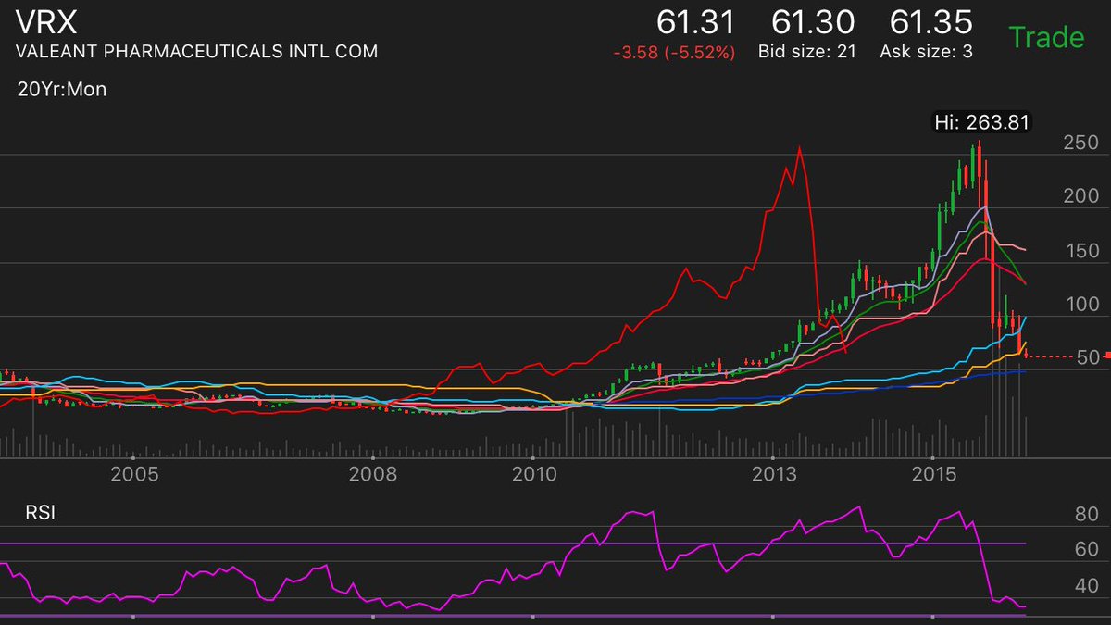Click the RSI 80 axis label

pyautogui.click(x=1087, y=515)
